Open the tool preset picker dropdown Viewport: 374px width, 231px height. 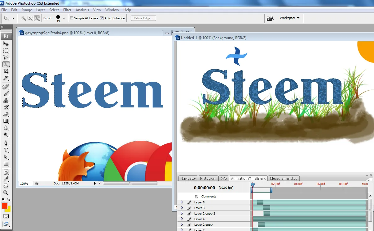point(13,18)
